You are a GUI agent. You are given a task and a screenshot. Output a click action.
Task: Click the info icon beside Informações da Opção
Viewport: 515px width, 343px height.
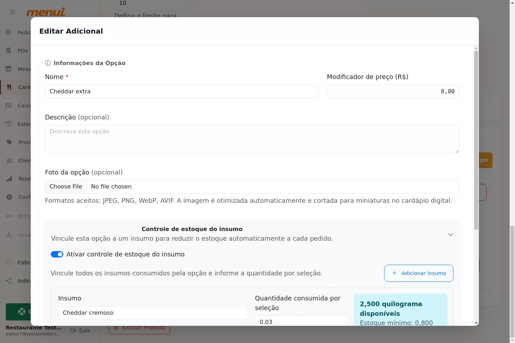[x=48, y=63]
